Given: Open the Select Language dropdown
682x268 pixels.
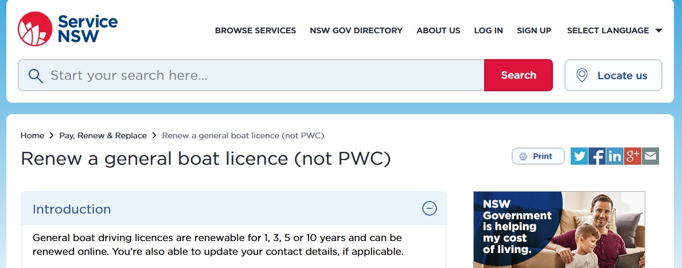Looking at the screenshot, I should [607, 30].
